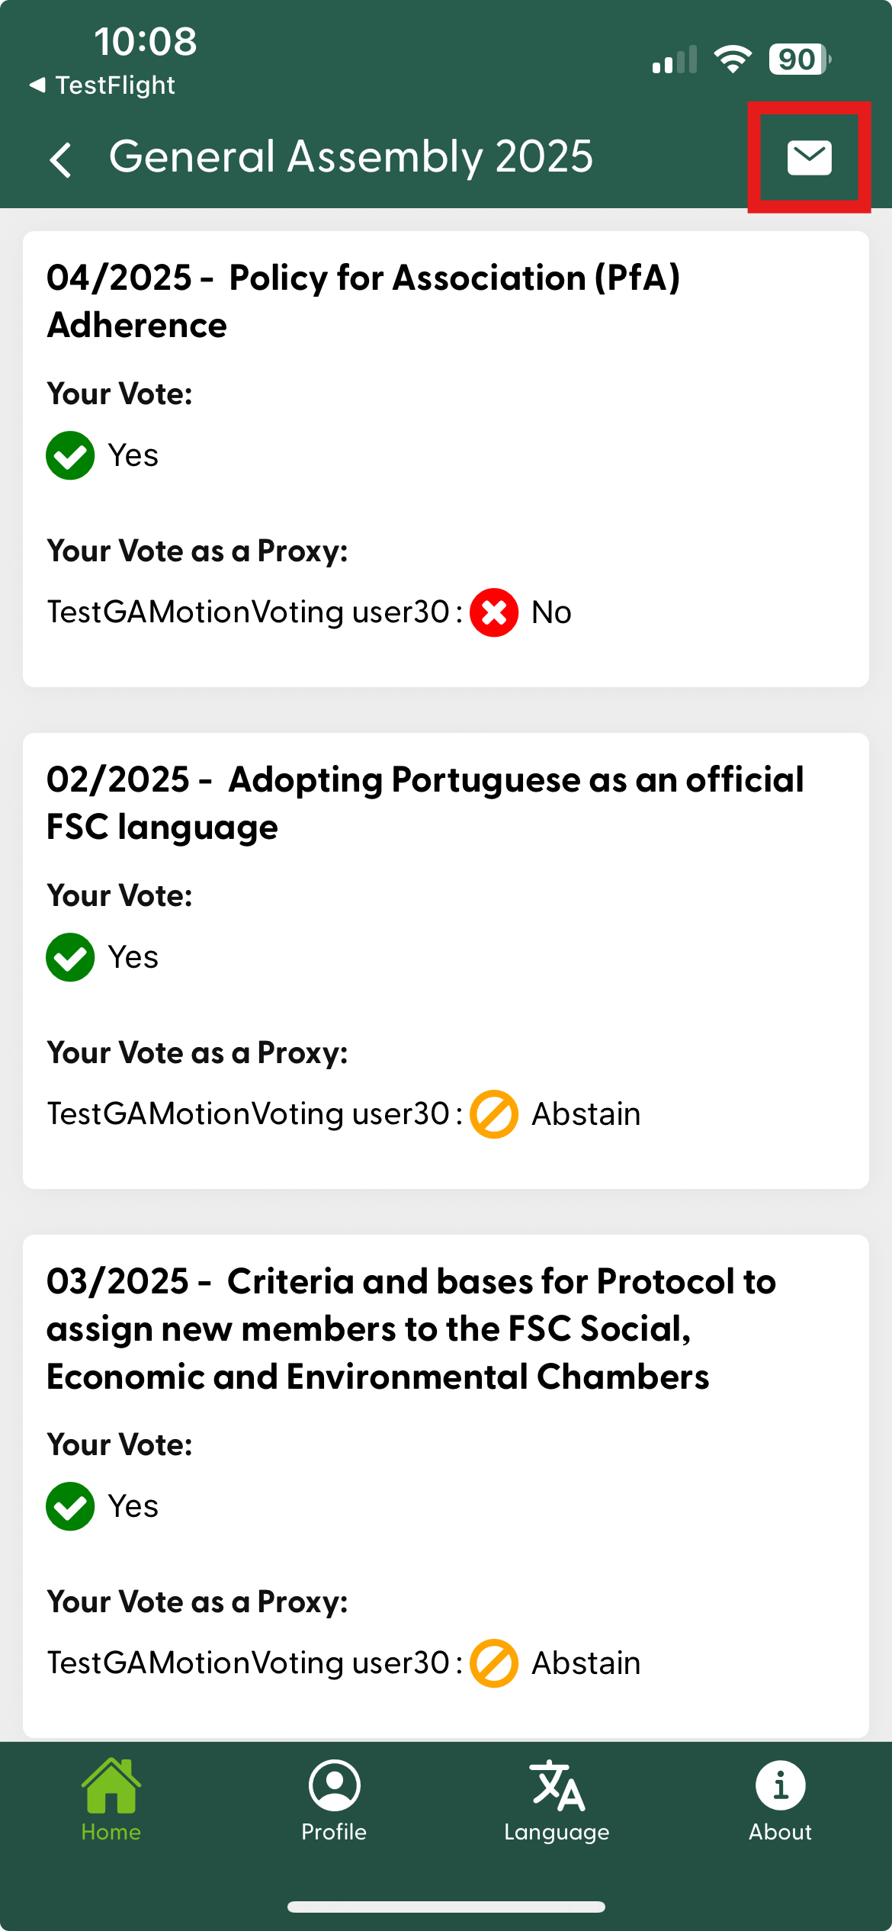This screenshot has width=892, height=1931.
Task: Tap the battery indicator in status bar
Action: pyautogui.click(x=799, y=59)
